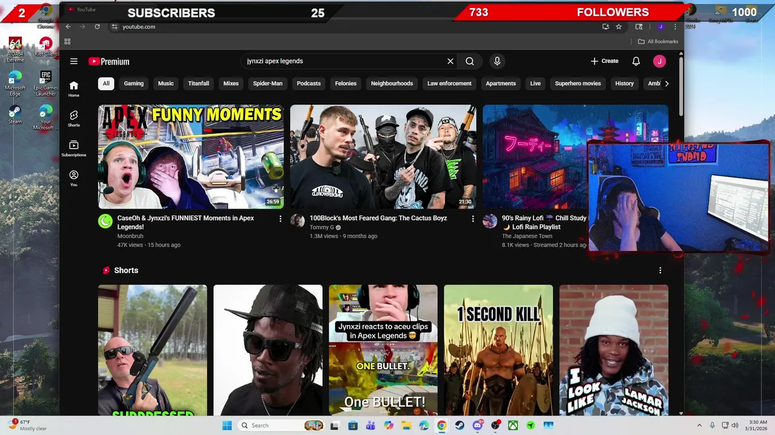
Task: Click Tommy G channel avatar
Action: (x=297, y=221)
